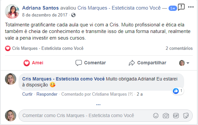Open the three-dots post options menu
Viewport: 198px width, 125px height.
pyautogui.click(x=191, y=7)
